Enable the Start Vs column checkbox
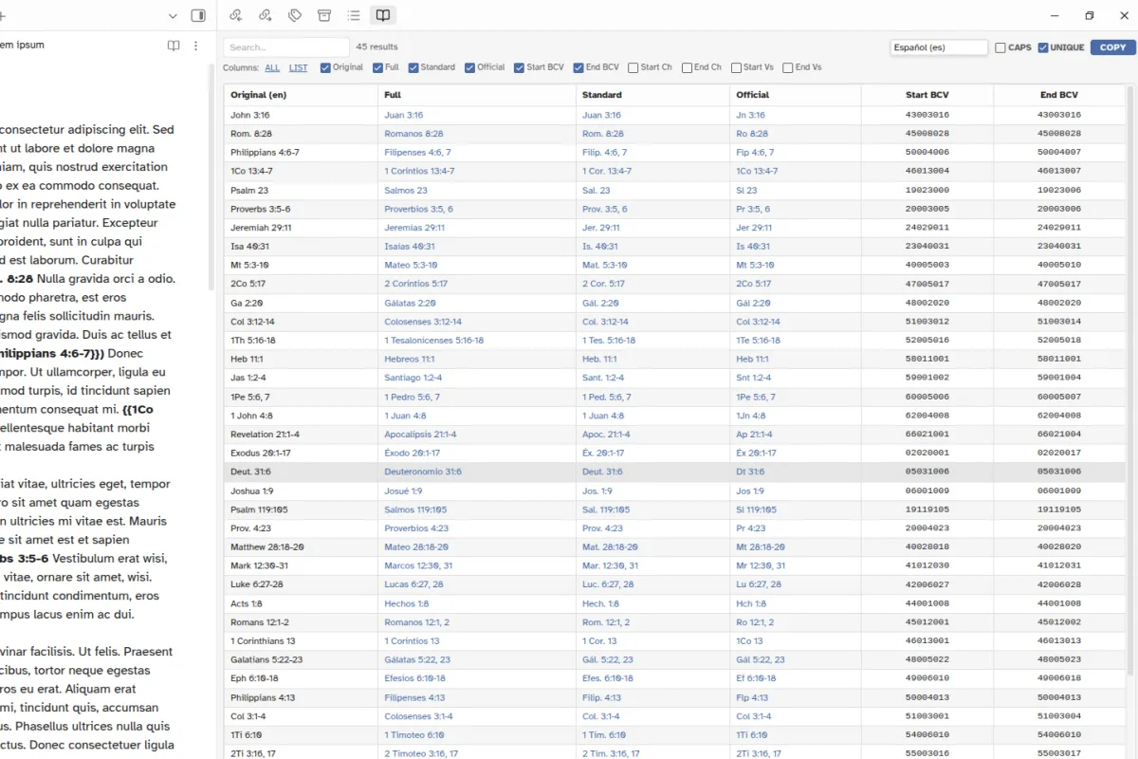Screen dimensions: 1138x759 click(736, 67)
